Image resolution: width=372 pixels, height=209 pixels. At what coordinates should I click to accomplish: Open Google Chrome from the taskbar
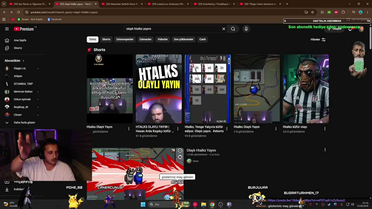212,204
